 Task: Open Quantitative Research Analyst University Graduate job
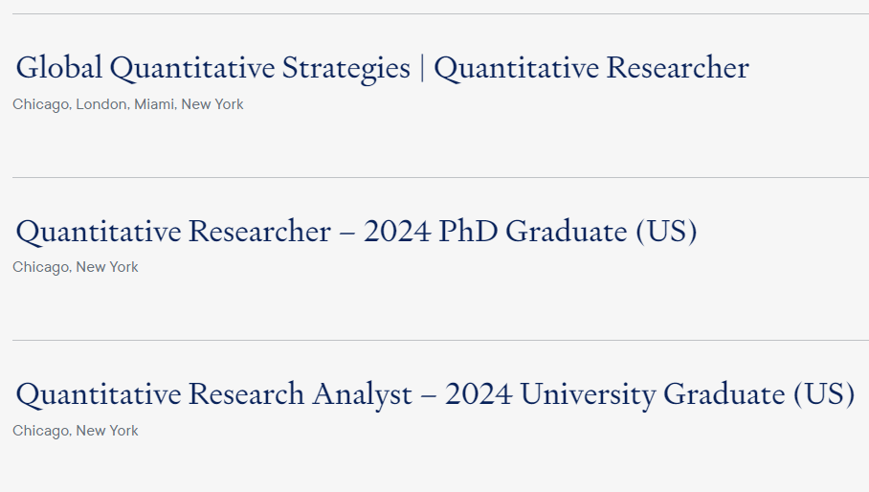click(435, 395)
